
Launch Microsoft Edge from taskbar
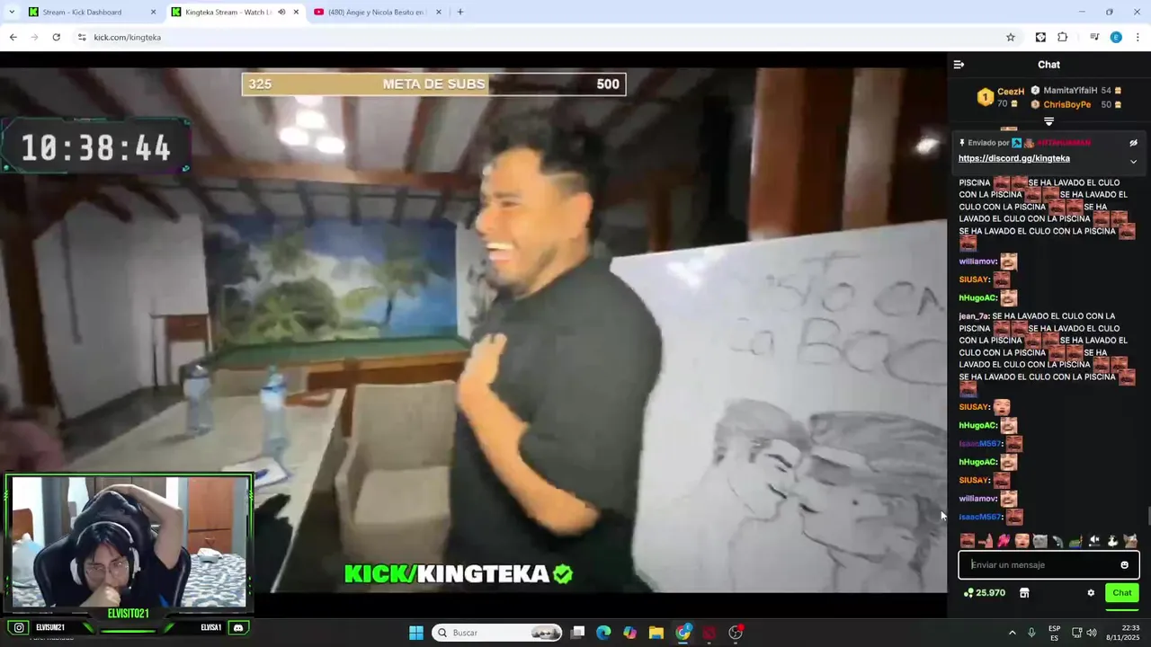(x=603, y=633)
